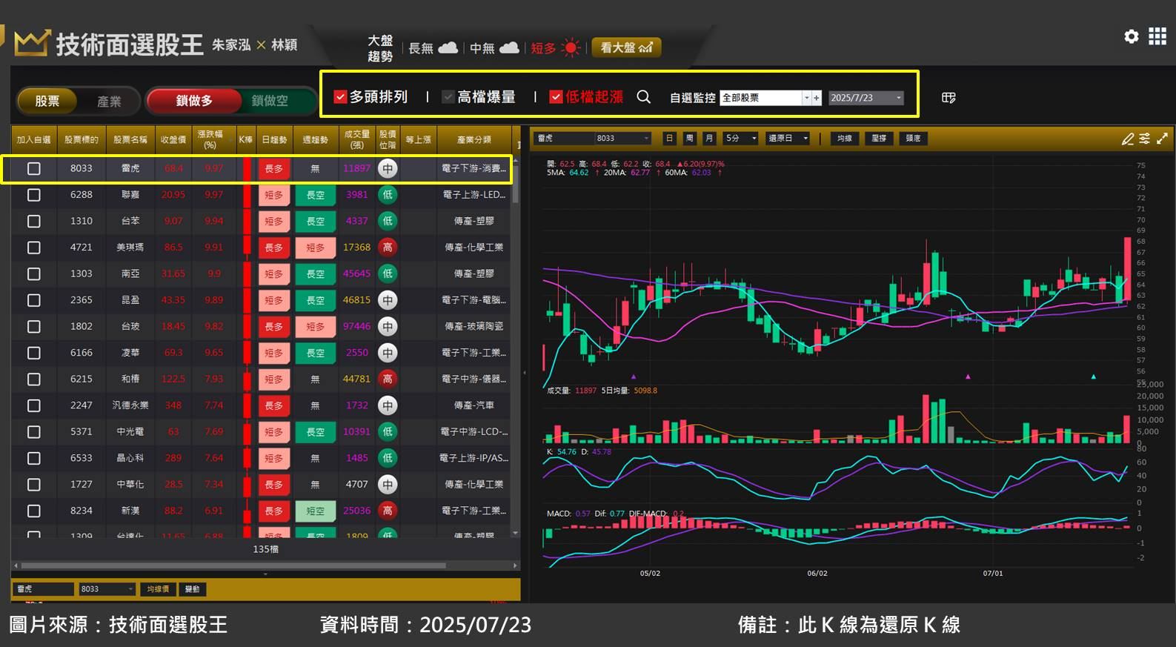
Task: Open chart indicator settings sliders icon
Action: pyautogui.click(x=1145, y=139)
